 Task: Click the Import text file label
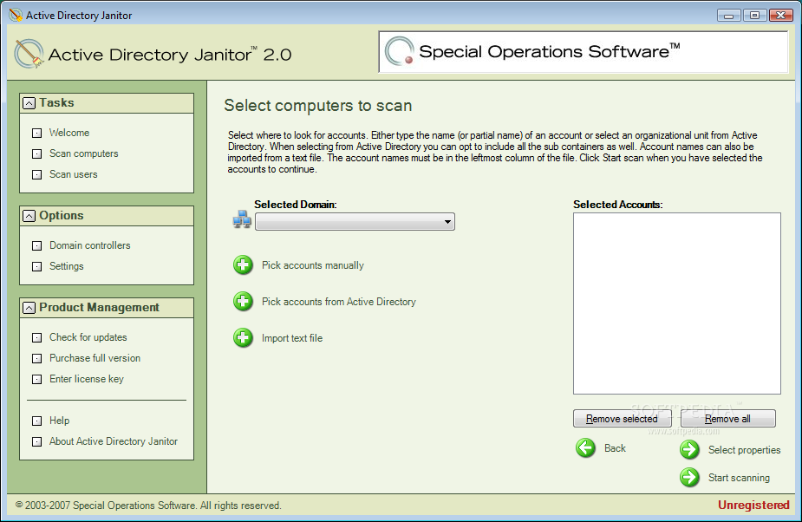pos(292,338)
